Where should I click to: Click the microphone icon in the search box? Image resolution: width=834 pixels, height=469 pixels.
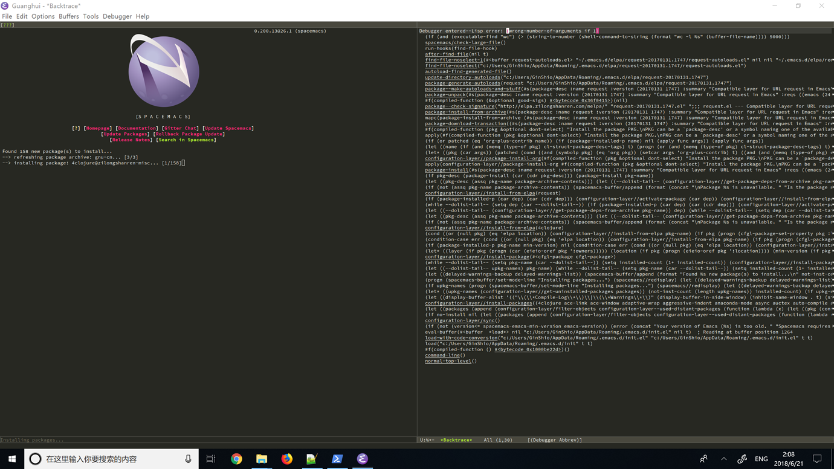[188, 459]
